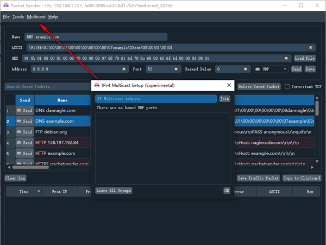Viewport: 326px width, 245px height.
Task: Open the File menu
Action: 6,17
